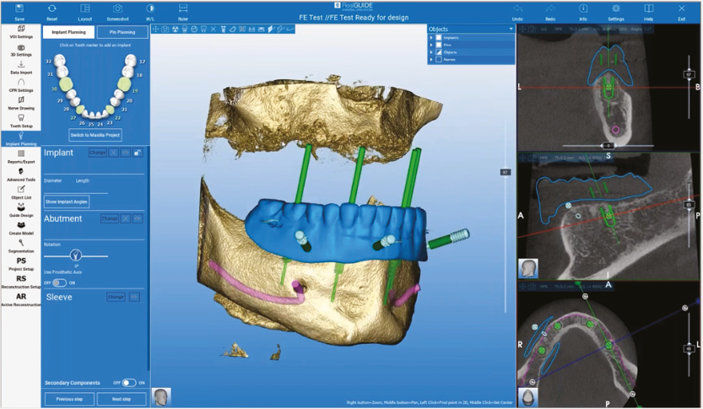This screenshot has height=409, width=703.
Task: Toggle the Use Prosthetic Axis switch
Action: 59,283
